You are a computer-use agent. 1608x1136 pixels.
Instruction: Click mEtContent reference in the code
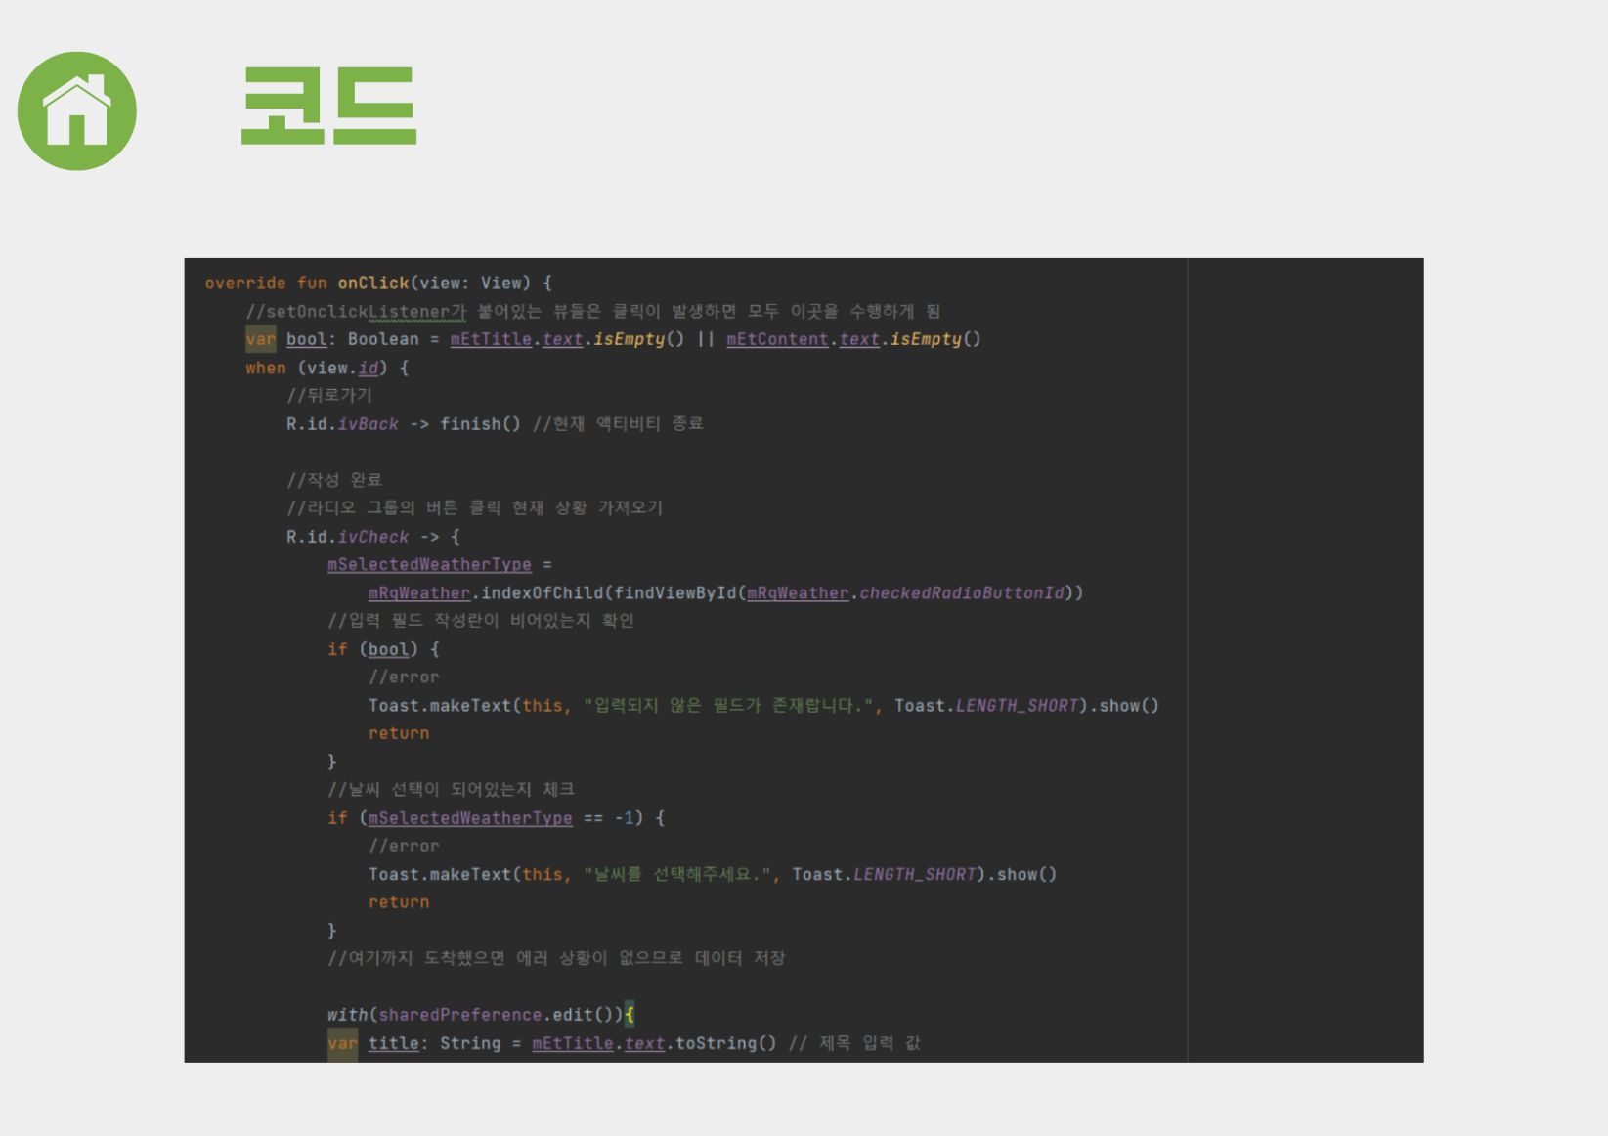(777, 339)
